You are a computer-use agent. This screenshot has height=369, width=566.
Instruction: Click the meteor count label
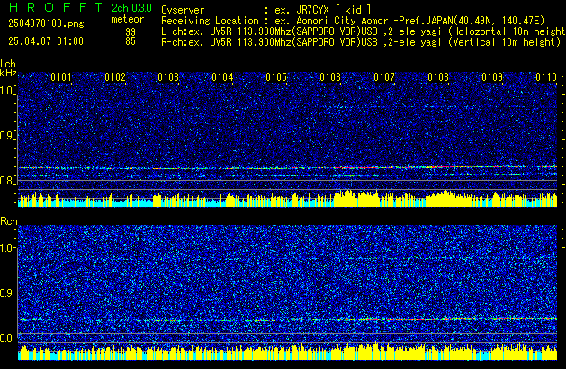128,19
